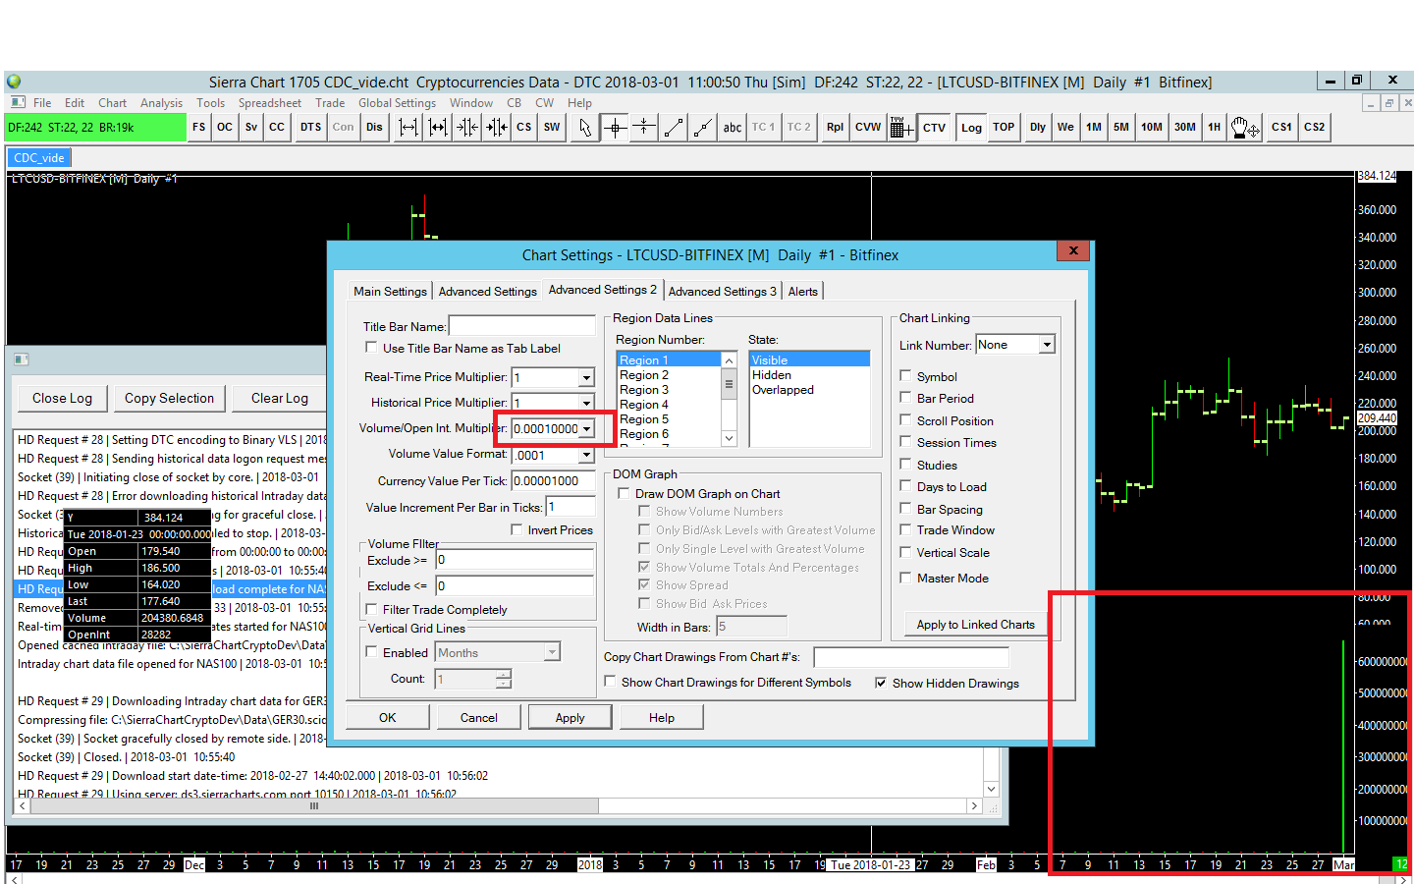Click the Dis disconnect toolbar button
The width and height of the screenshot is (1414, 884).
pos(374,128)
